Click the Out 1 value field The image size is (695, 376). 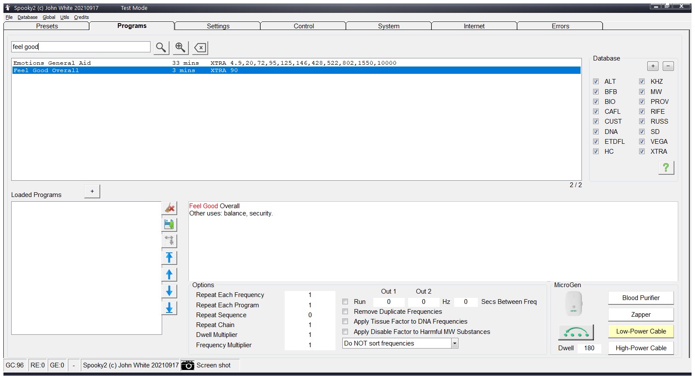point(389,302)
